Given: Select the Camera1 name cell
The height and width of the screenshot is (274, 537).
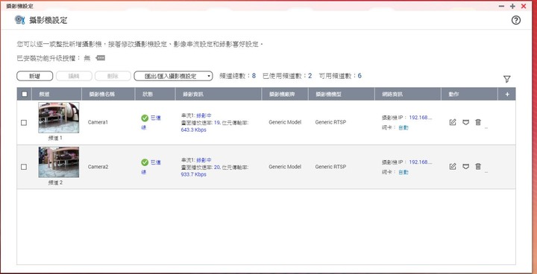Looking at the screenshot, I should [x=98, y=122].
